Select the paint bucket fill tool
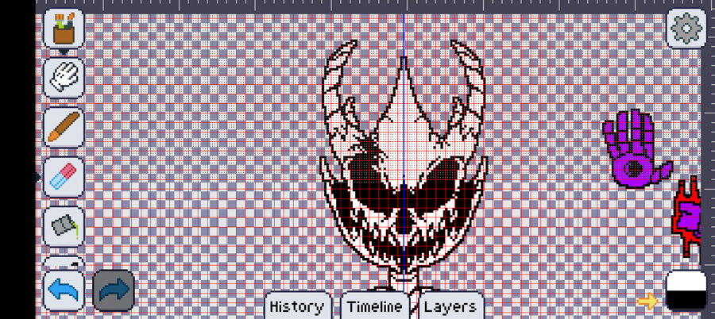The height and width of the screenshot is (319, 715). click(x=64, y=226)
